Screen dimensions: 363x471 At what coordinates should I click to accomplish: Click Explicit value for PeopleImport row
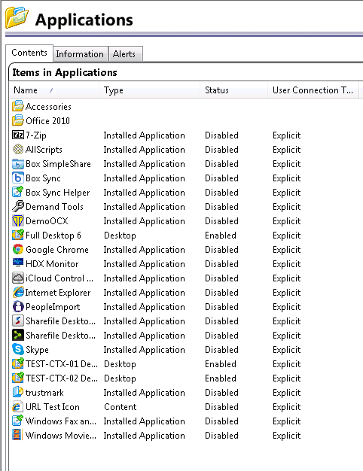[287, 307]
